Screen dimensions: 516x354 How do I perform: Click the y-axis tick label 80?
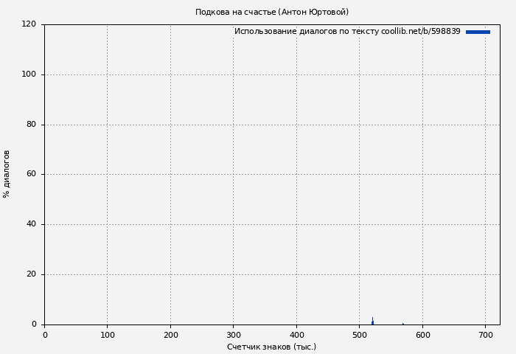pos(32,125)
